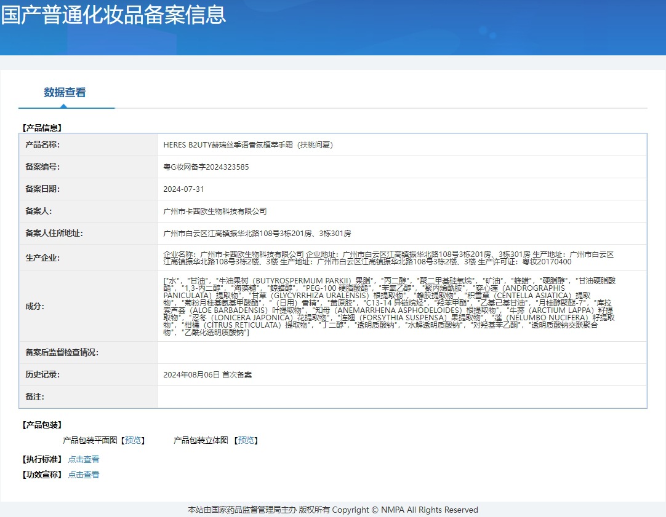Screen dimensions: 666x517
Task: Click the empty 备注 value cell
Action: tap(401, 397)
